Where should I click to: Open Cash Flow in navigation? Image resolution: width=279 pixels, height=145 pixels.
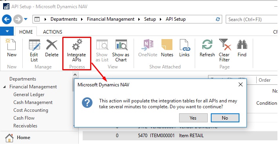[x=24, y=118]
